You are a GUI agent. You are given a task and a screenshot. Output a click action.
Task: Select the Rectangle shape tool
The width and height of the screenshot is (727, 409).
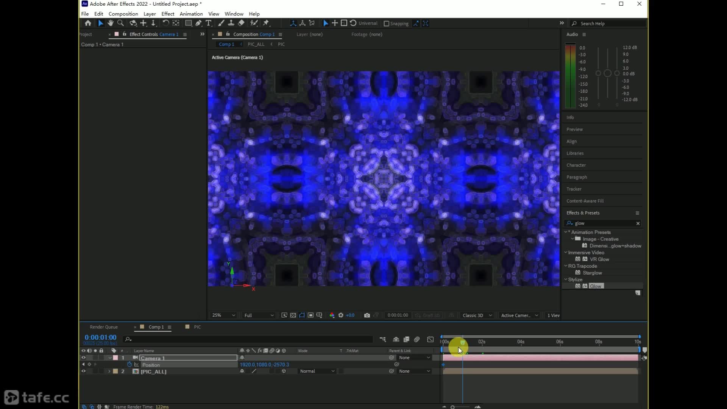pyautogui.click(x=188, y=23)
